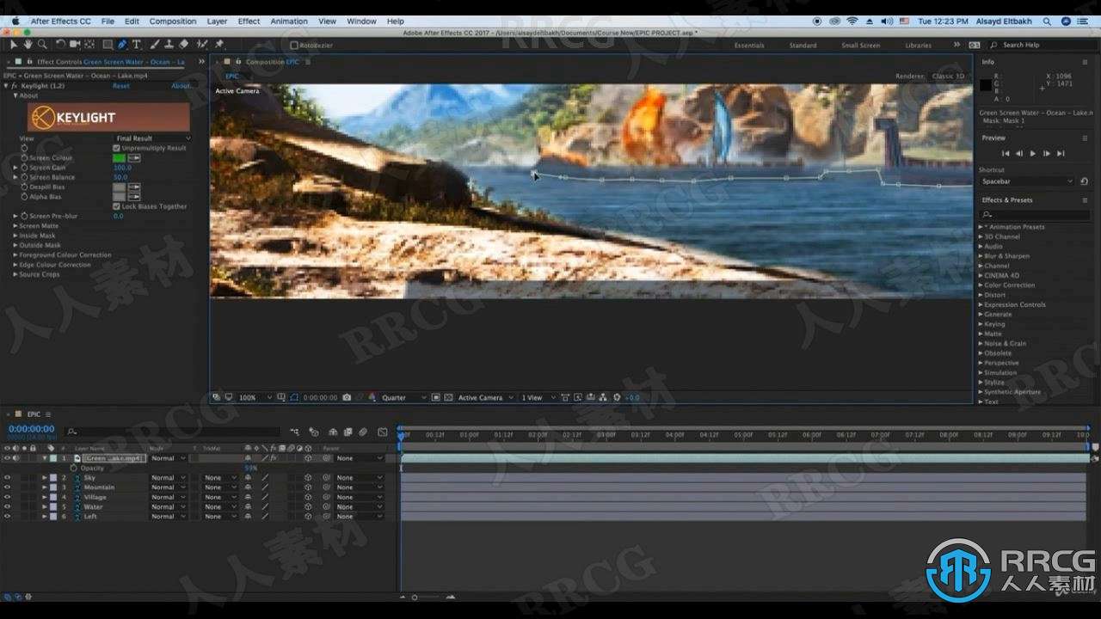The width and height of the screenshot is (1101, 619).
Task: Select the Brush tool
Action: 154,44
